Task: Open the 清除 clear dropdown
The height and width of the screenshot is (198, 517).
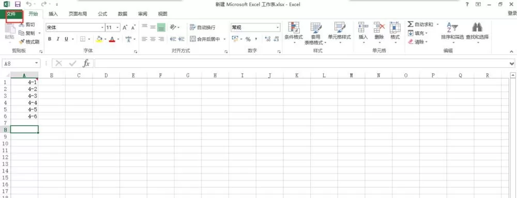Action: 417,42
